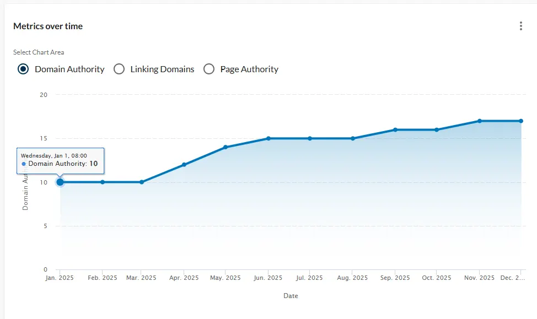537x319 pixels.
Task: Select the April data point on the chart
Action: click(184, 164)
